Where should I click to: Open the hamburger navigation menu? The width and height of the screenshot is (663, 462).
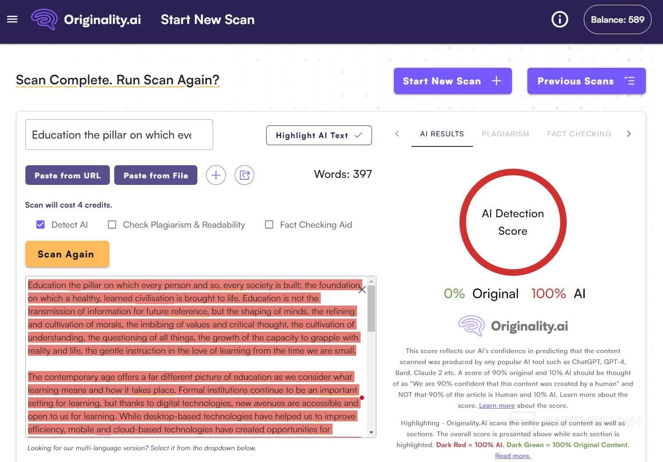[12, 19]
